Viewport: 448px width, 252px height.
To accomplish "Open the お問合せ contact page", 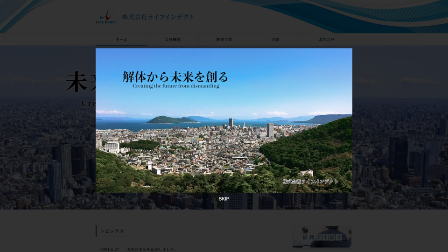I will [x=327, y=40].
